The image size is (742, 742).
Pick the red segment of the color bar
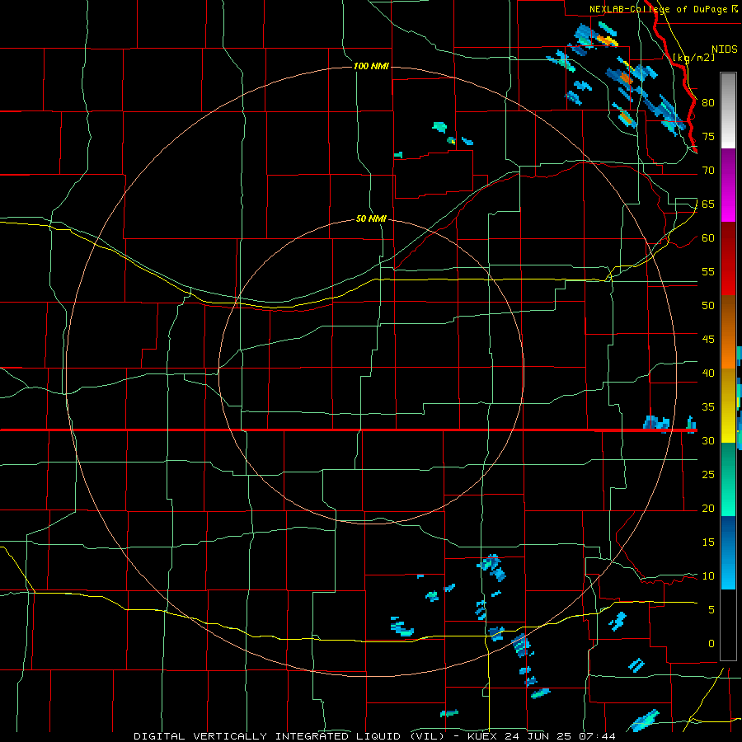coord(728,259)
